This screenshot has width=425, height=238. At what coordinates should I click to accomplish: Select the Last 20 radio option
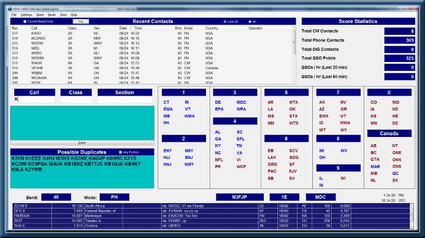pos(225,22)
